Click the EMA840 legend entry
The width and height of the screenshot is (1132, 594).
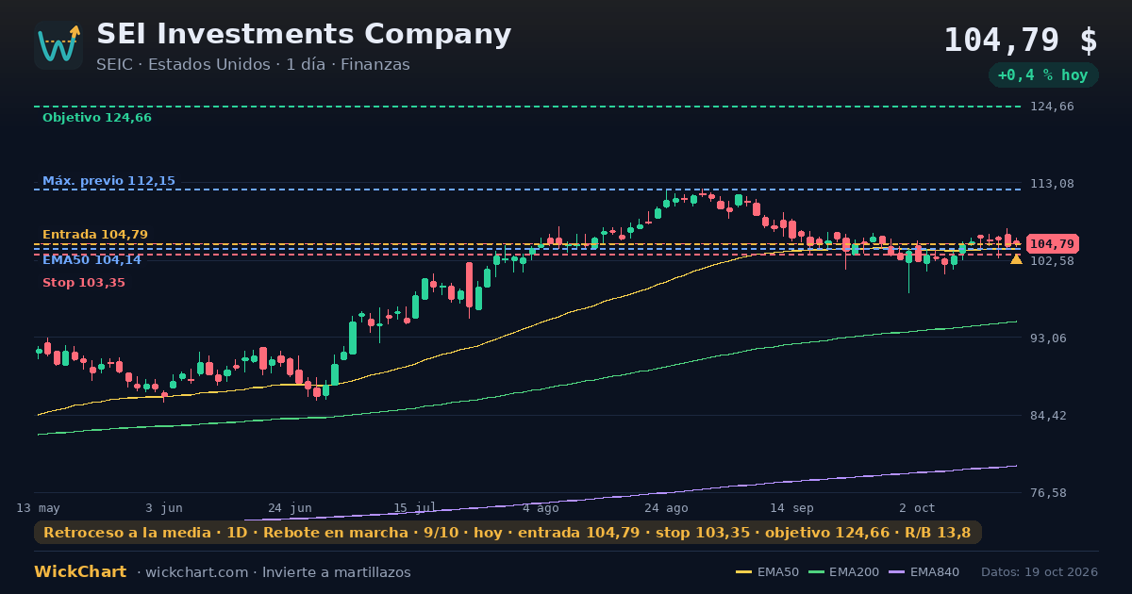923,572
